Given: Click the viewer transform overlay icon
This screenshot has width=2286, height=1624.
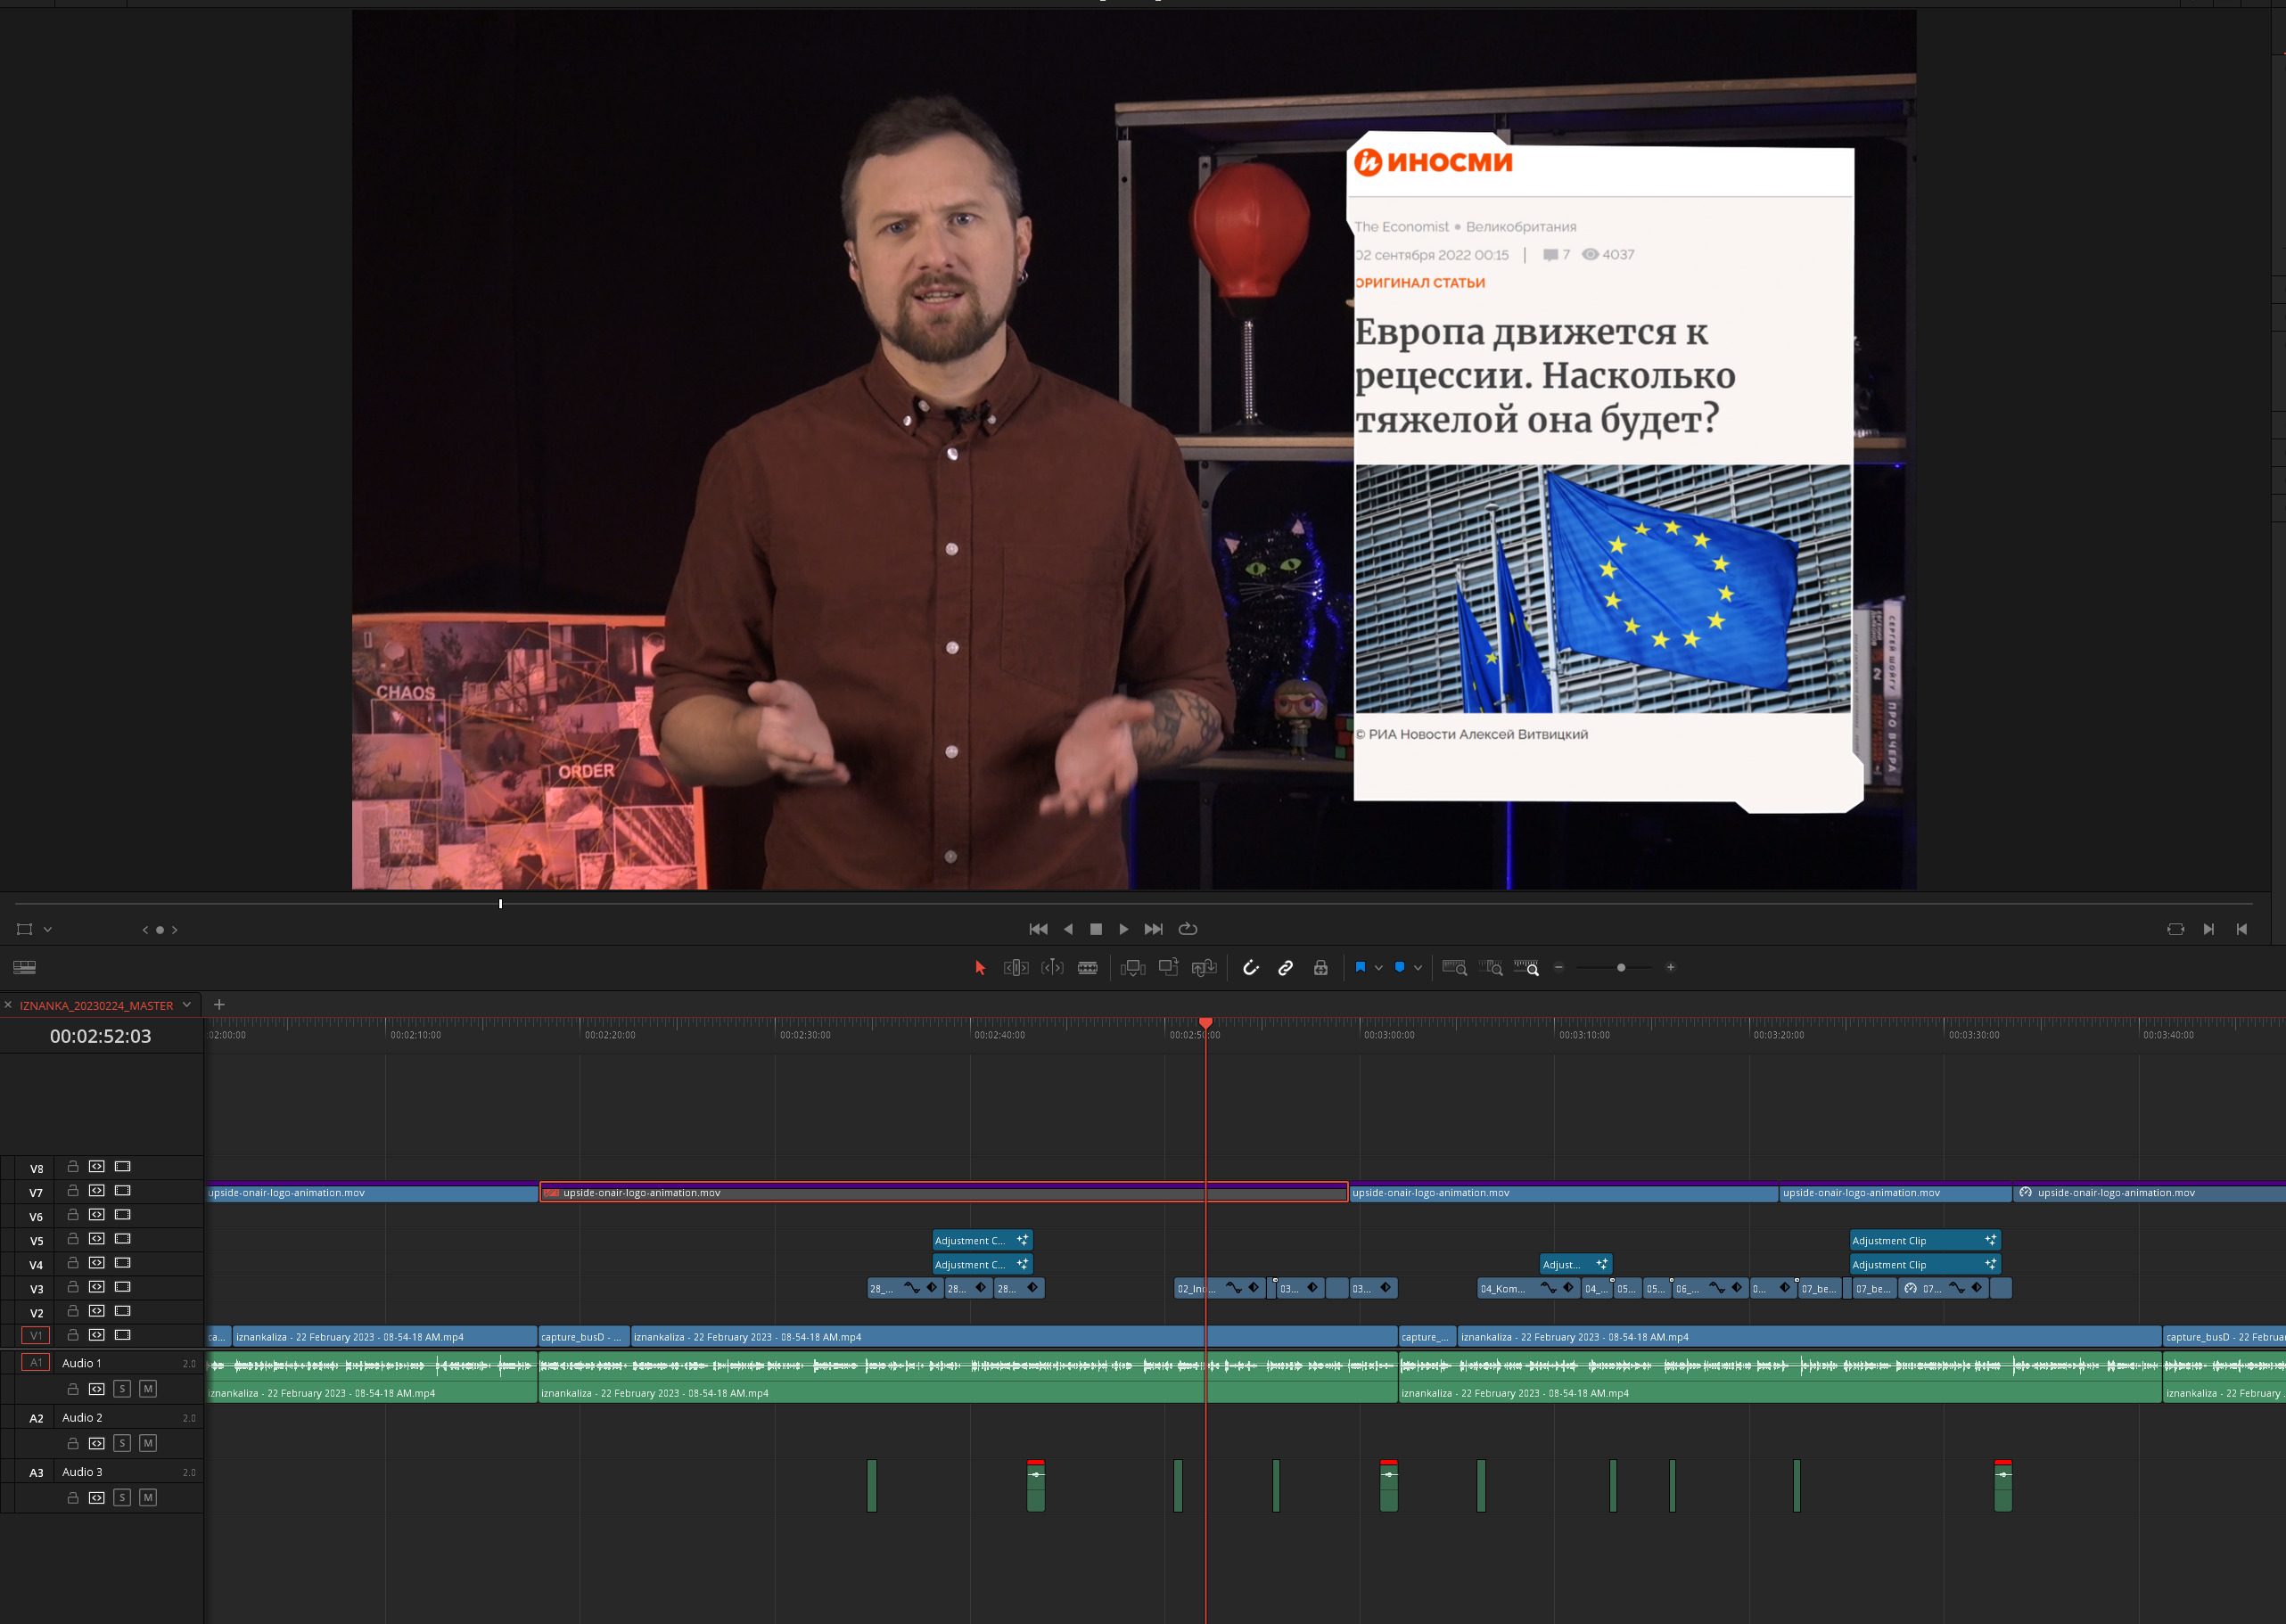Looking at the screenshot, I should tap(25, 929).
